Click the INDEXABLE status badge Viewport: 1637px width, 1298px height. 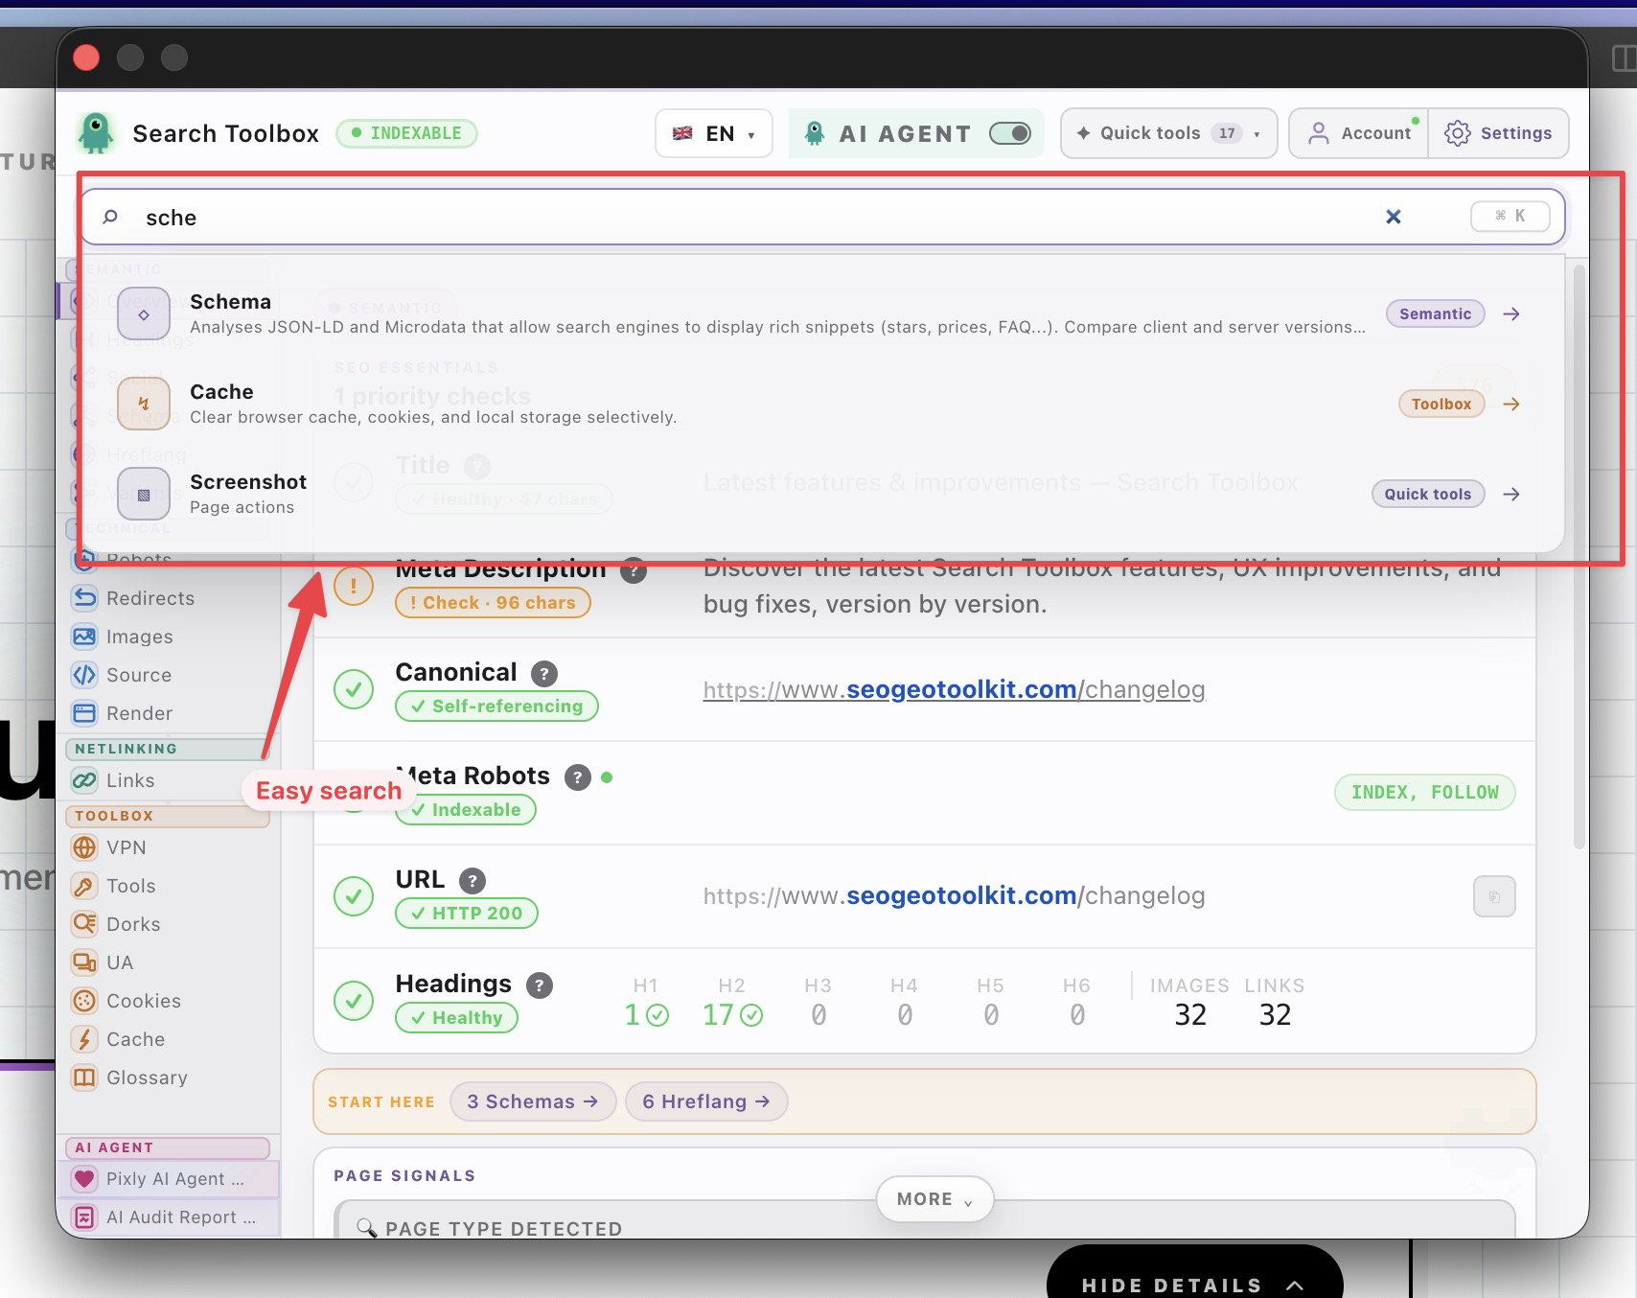click(406, 133)
